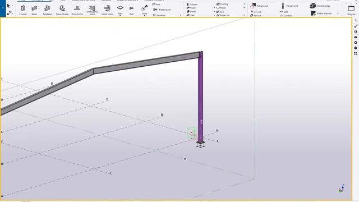Choose the concrete Slab tool

pos(191,15)
